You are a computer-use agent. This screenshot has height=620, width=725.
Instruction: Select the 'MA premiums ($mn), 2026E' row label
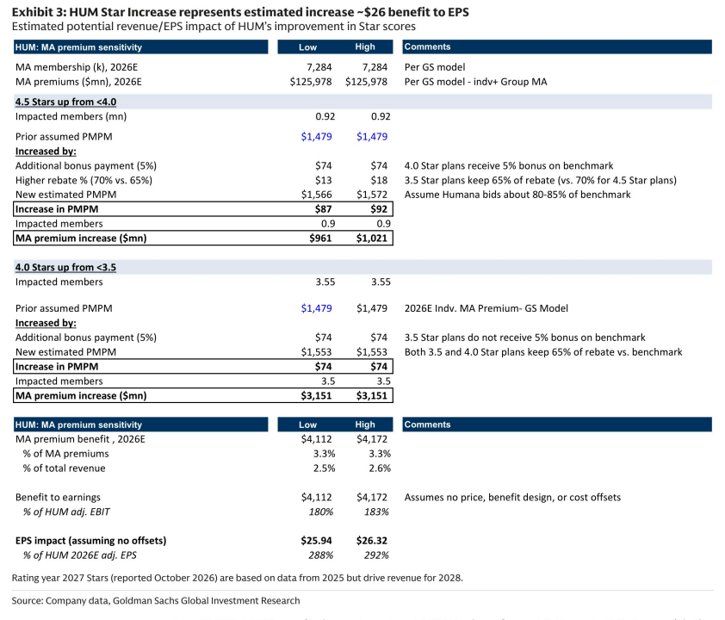click(x=78, y=82)
